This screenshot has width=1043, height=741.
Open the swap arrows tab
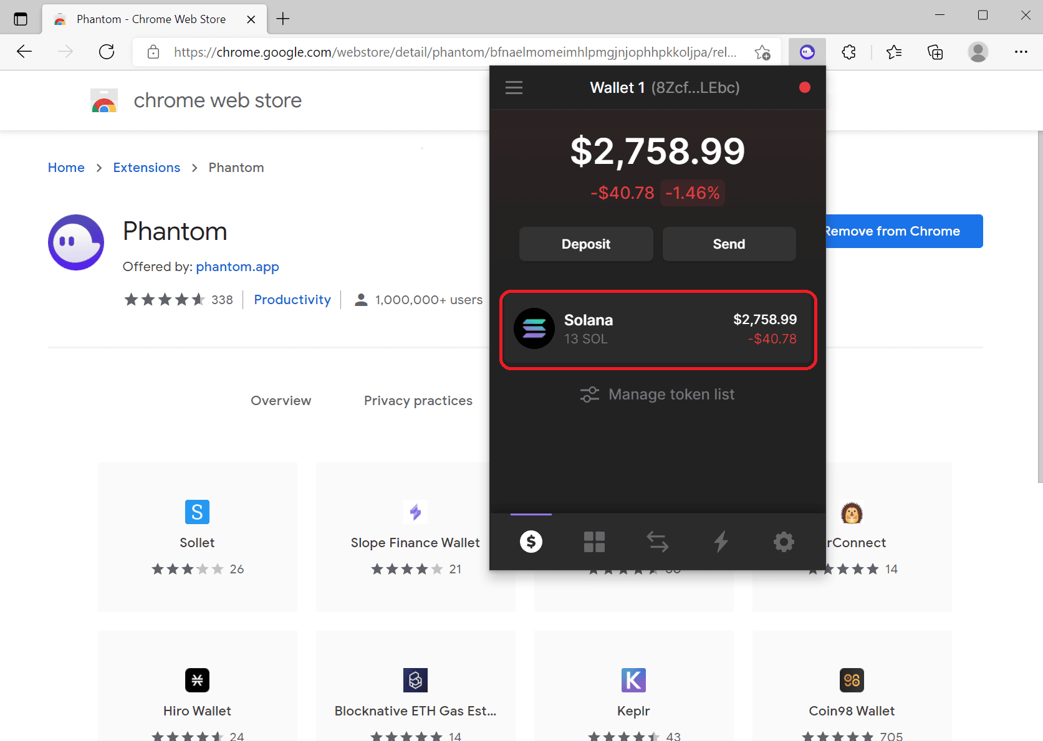[658, 542]
